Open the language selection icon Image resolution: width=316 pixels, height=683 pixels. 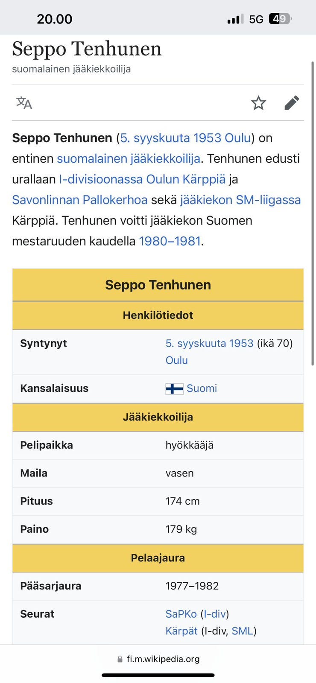[x=23, y=103]
